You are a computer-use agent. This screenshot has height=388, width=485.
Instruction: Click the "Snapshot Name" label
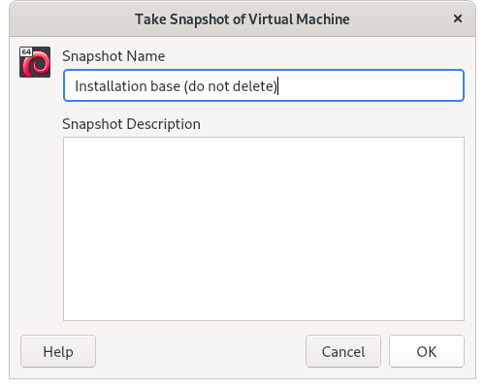[x=113, y=56]
